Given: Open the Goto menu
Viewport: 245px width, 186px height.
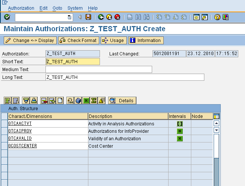Looking at the screenshot, I should [57, 8].
